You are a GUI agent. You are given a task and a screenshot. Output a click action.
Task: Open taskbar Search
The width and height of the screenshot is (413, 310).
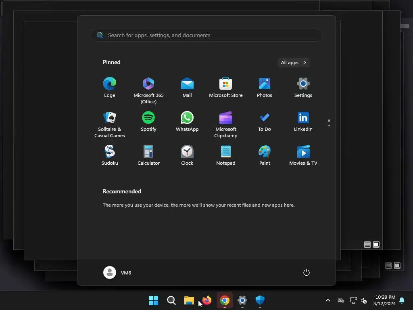tap(171, 300)
